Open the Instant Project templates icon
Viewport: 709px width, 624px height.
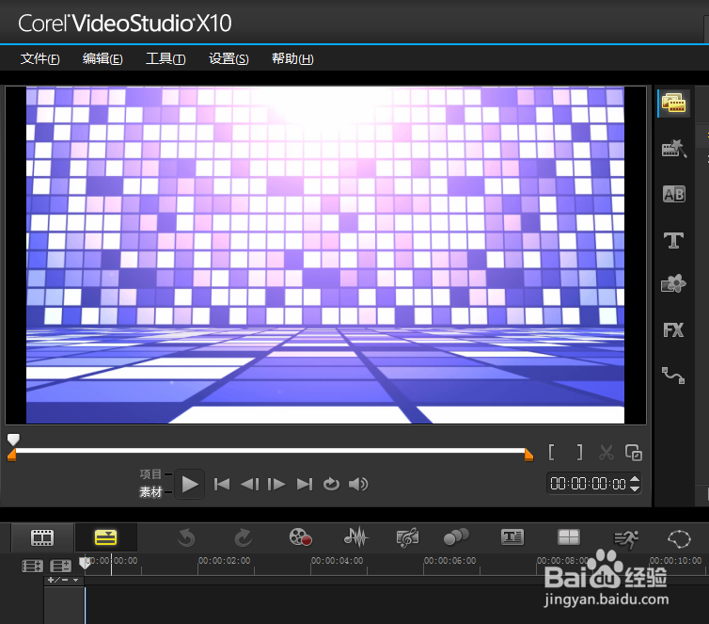click(673, 149)
